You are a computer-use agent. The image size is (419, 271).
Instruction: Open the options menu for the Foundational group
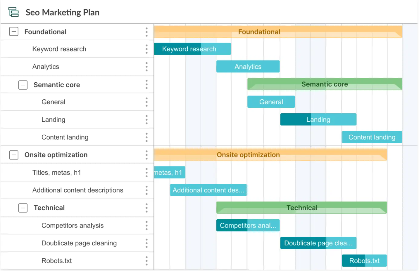click(x=146, y=32)
